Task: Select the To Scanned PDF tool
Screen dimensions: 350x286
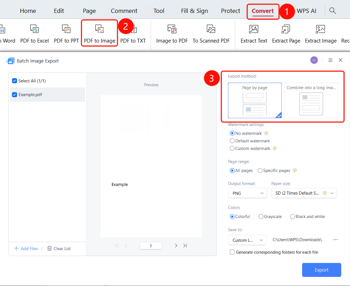Action: [x=211, y=34]
